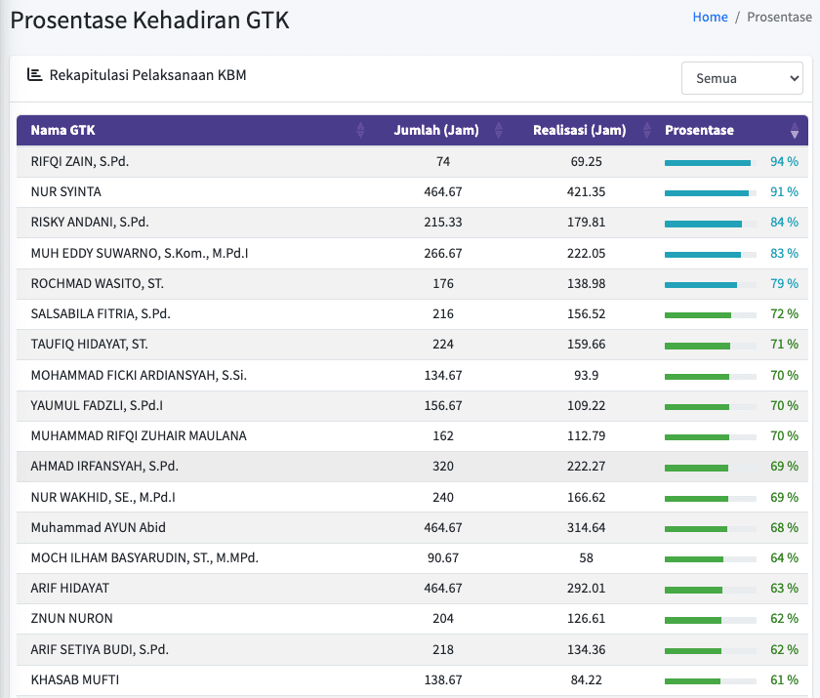
Task: Click realisasi value 84.22
Action: pyautogui.click(x=587, y=679)
